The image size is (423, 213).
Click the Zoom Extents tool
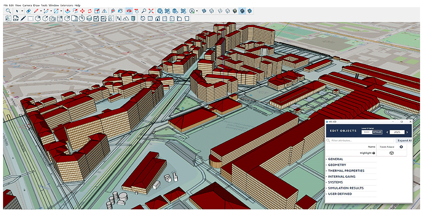tap(151, 11)
